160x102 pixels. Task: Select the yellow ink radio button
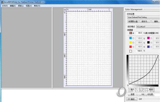(133, 43)
